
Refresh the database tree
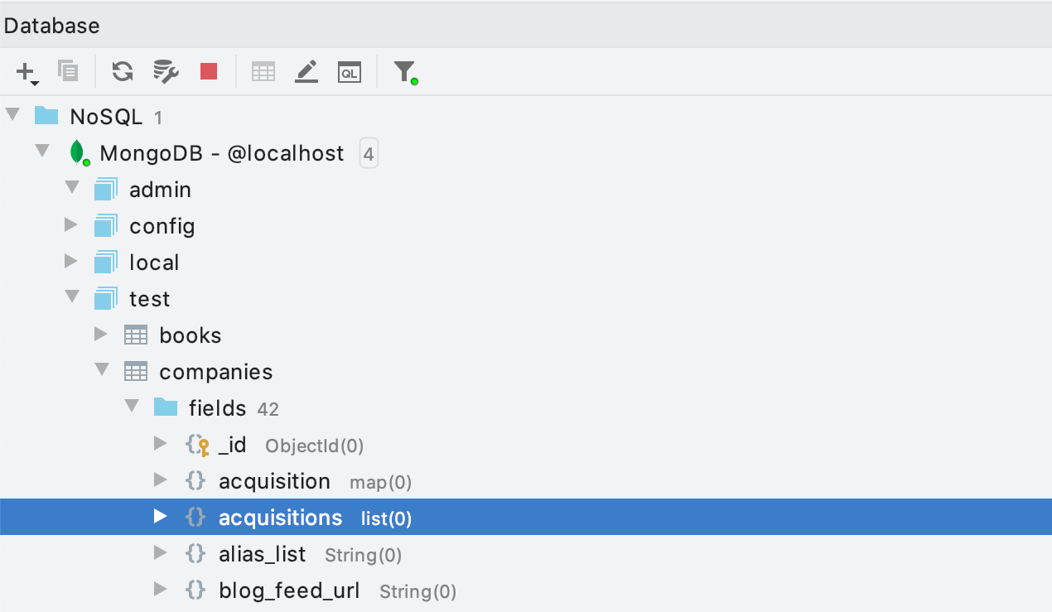point(123,72)
